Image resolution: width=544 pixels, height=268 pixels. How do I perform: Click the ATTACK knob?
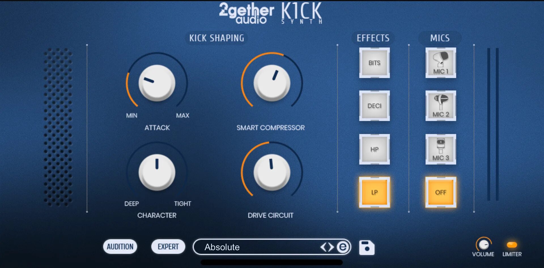157,83
